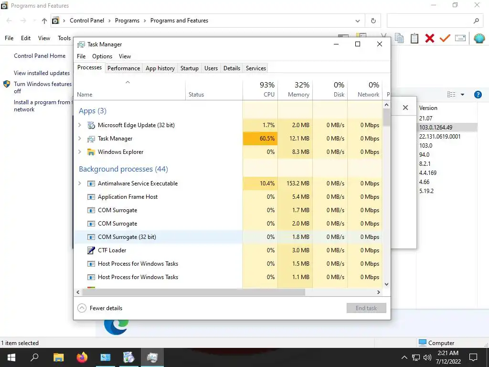Viewport: 489px width, 367px height.
Task: Open the address bar history dropdown
Action: tap(358, 21)
